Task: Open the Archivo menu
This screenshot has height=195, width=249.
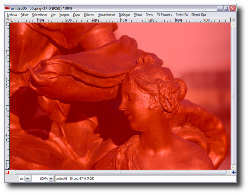Action: [x=12, y=15]
